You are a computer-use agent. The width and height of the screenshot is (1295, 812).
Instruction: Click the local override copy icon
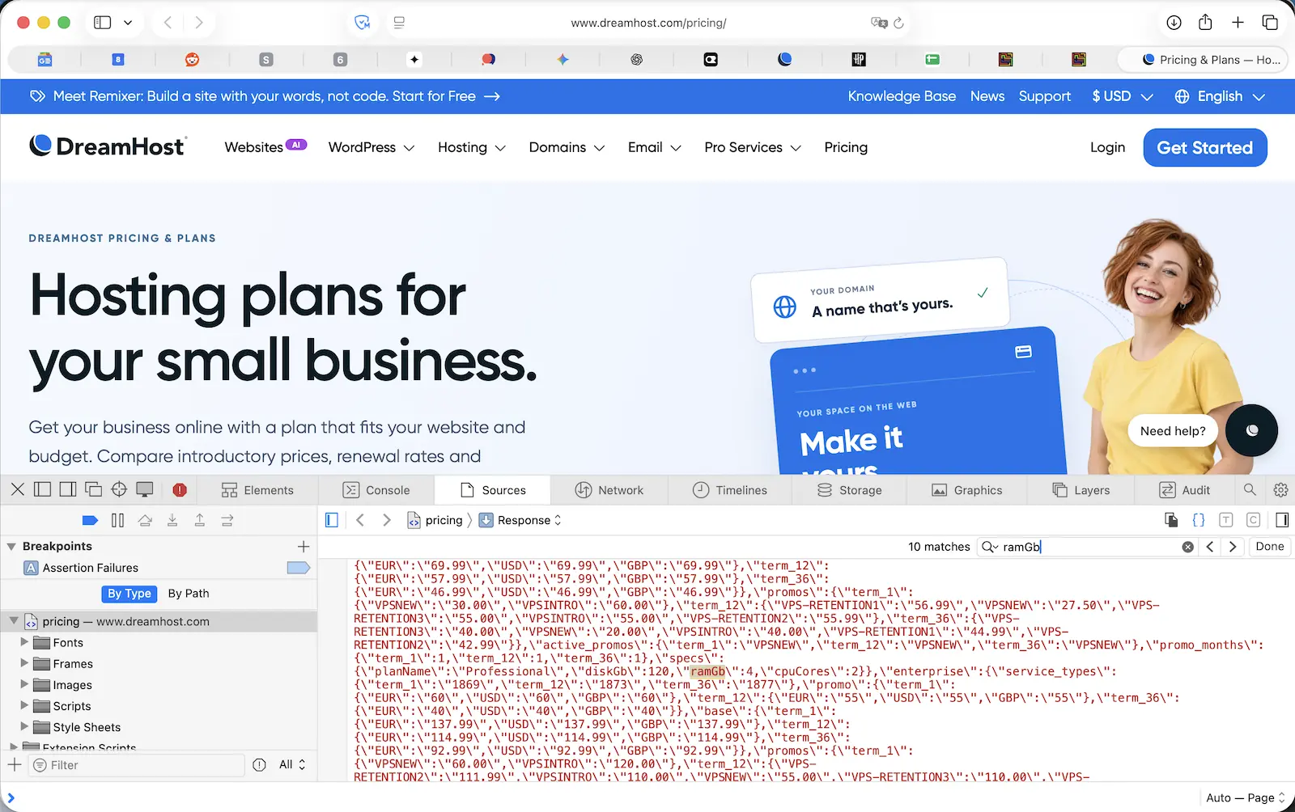click(x=1170, y=520)
